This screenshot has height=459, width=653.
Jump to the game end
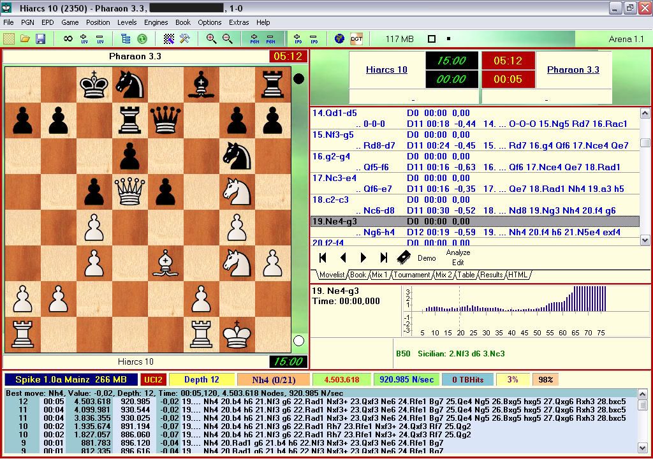tap(383, 258)
